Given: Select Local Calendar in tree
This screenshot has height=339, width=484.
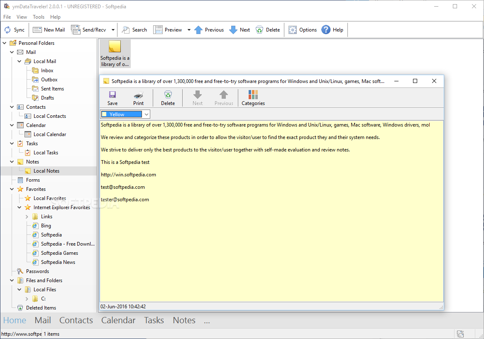Looking at the screenshot, I should [x=49, y=134].
